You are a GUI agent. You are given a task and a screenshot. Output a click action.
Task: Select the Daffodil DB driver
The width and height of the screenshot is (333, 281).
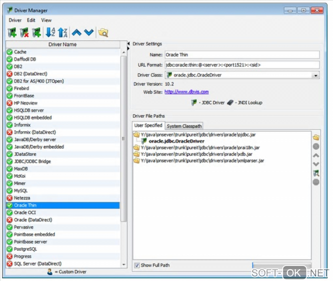(x=63, y=59)
